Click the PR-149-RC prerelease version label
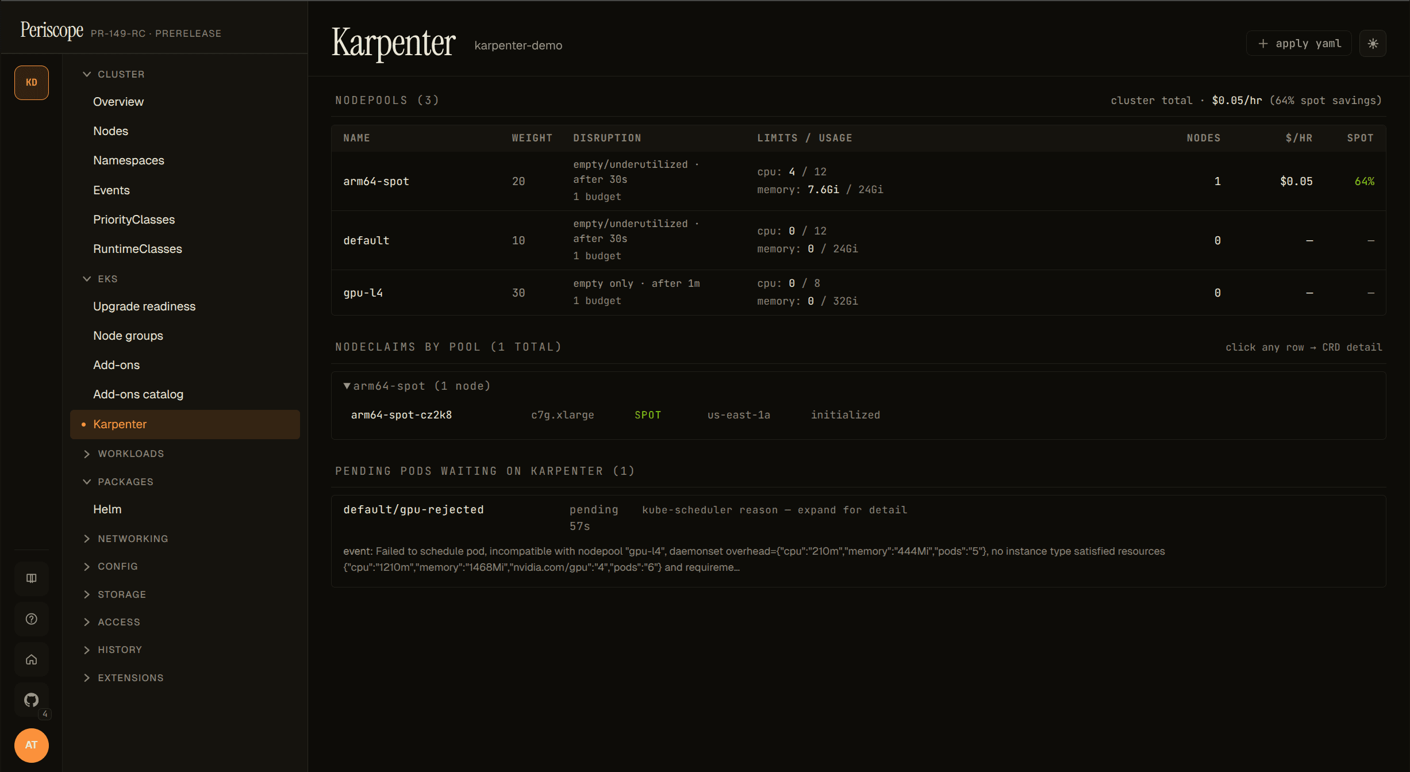Image resolution: width=1410 pixels, height=772 pixels. pyautogui.click(x=156, y=33)
